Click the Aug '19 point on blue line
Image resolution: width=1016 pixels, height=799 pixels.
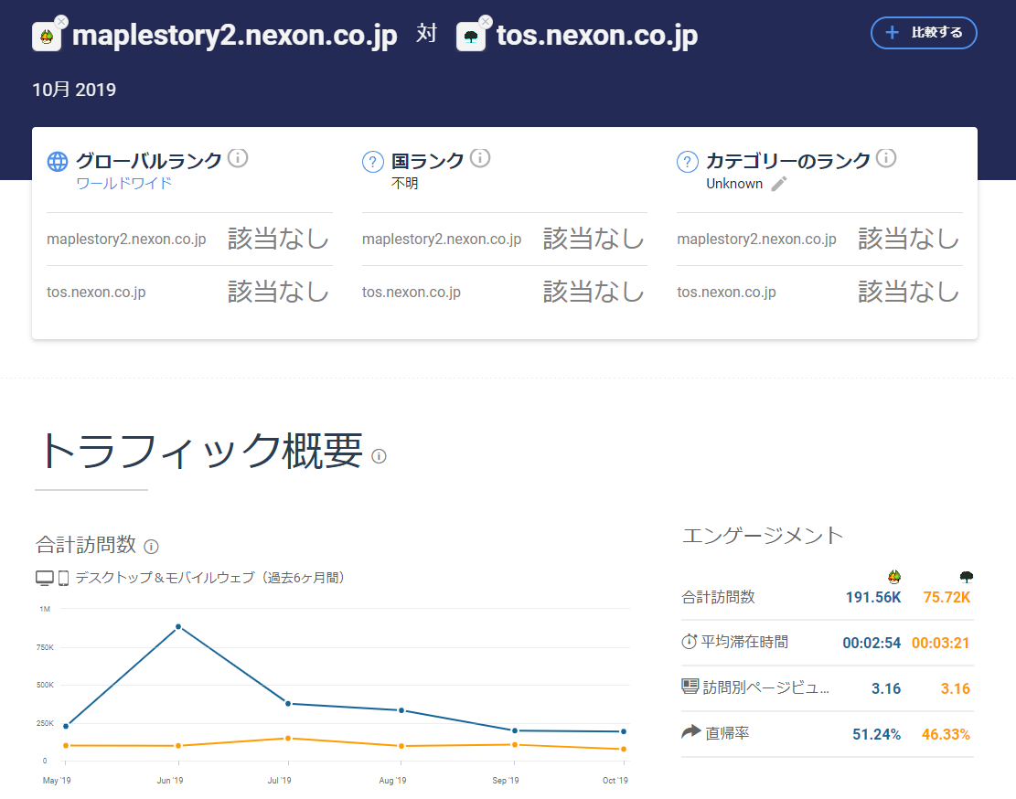click(401, 710)
